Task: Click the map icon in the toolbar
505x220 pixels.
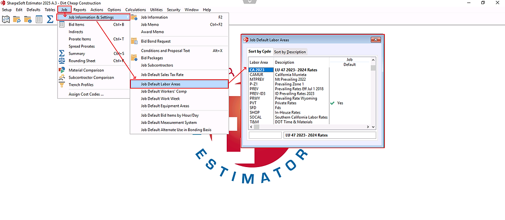Action: (6, 20)
